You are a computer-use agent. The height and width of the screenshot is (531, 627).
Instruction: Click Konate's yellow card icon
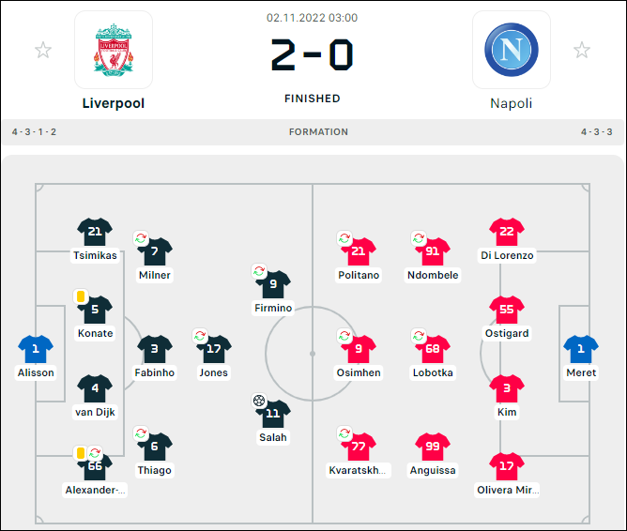pyautogui.click(x=81, y=296)
